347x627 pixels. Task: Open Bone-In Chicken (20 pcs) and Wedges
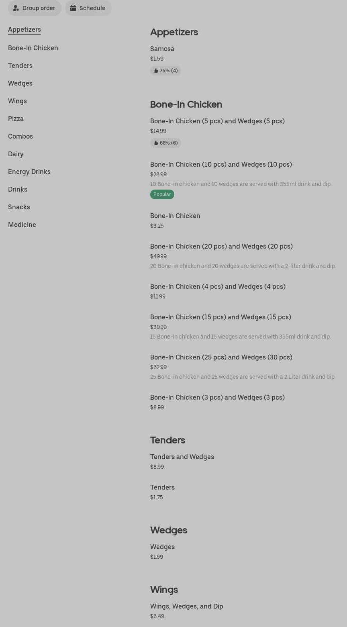(221, 247)
